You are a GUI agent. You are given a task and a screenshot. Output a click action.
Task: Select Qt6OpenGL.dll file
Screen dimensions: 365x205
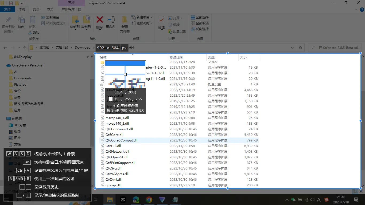point(179,157)
